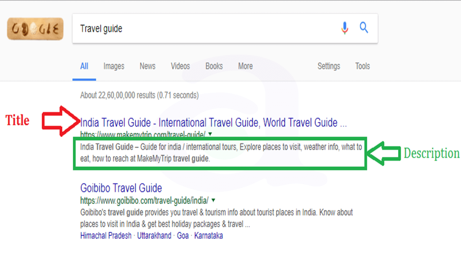Open the More search options menu
Screen dimensions: 461x259
click(245, 66)
